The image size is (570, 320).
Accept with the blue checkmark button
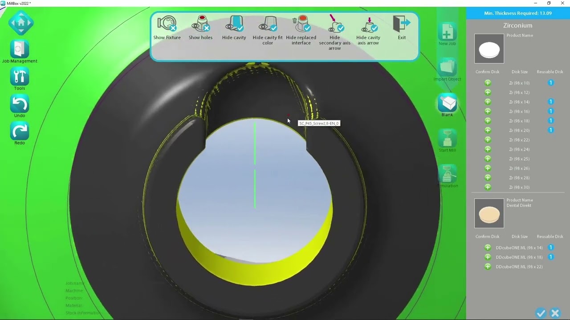pyautogui.click(x=541, y=313)
